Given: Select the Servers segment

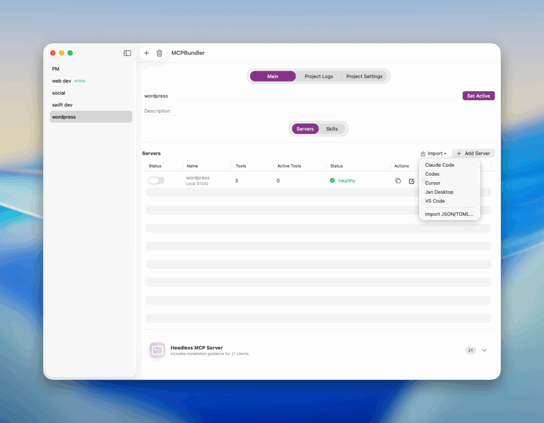Looking at the screenshot, I should click(x=305, y=129).
